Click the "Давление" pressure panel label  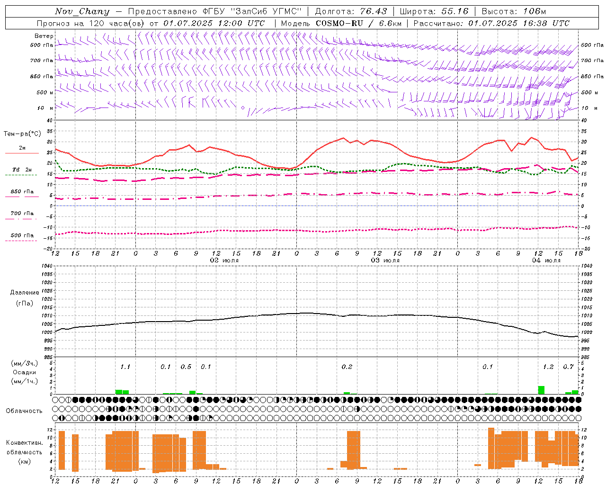pos(25,293)
